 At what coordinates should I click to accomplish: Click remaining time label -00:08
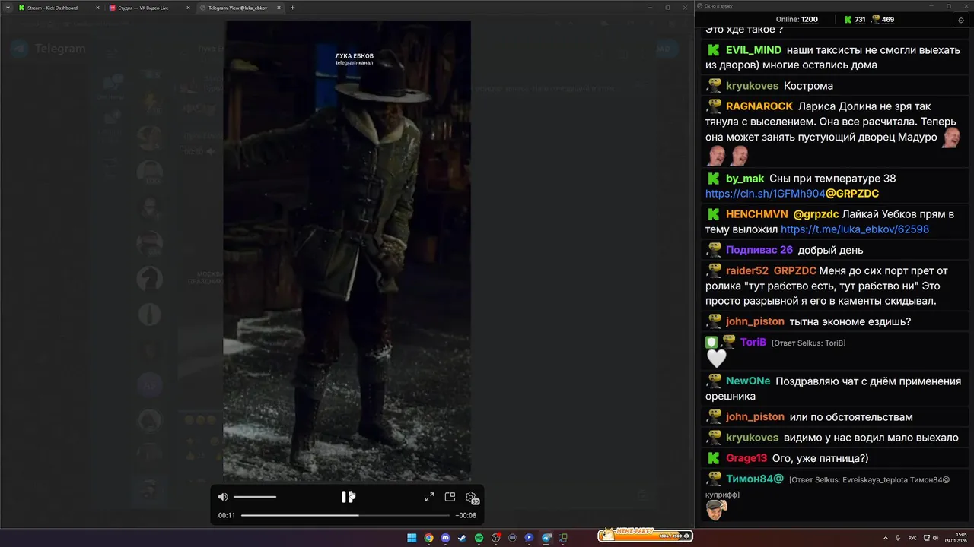(466, 515)
